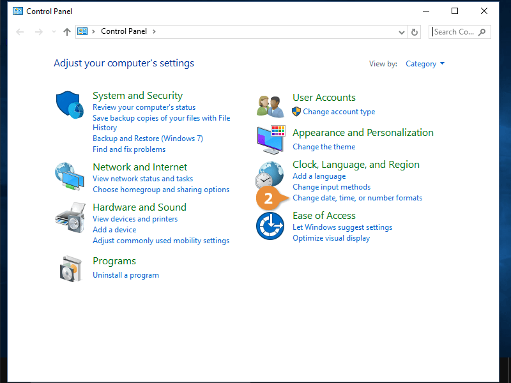
Task: Open the recent locations dropdown arrow
Action: [53, 32]
